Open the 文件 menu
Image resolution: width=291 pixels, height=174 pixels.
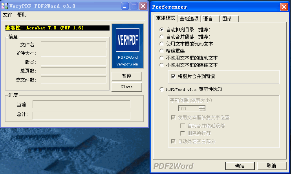7,15
